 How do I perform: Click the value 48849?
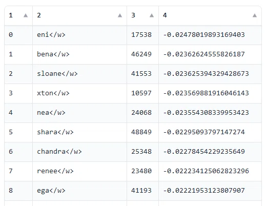coord(141,132)
